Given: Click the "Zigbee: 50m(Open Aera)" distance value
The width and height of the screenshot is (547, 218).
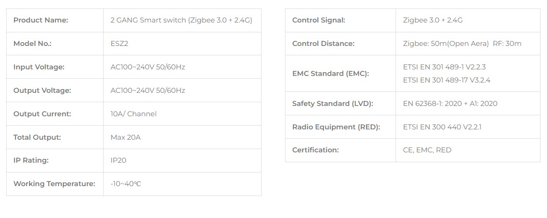Looking at the screenshot, I should (446, 44).
